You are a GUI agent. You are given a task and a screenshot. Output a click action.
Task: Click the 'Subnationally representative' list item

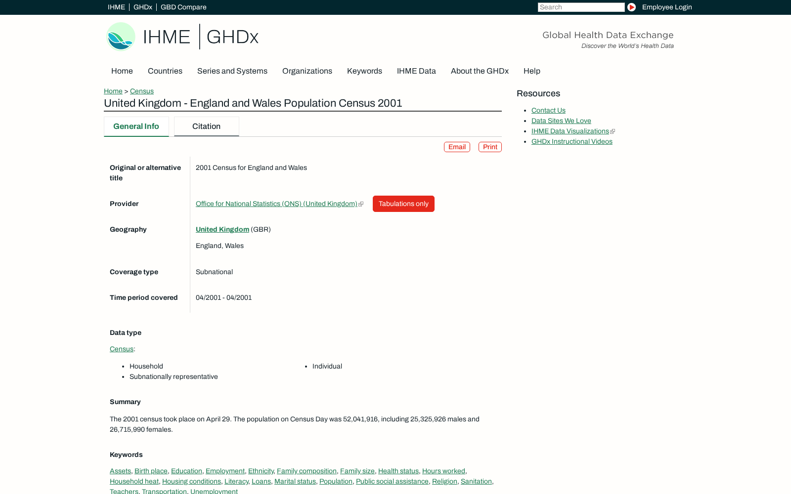174,377
